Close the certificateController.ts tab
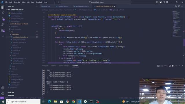The width and height of the screenshot is (185, 104). [x=114, y=6]
